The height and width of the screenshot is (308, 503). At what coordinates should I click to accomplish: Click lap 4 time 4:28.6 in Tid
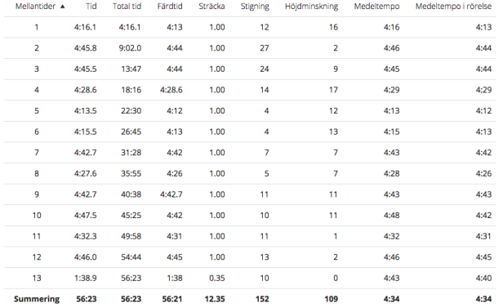(x=85, y=90)
